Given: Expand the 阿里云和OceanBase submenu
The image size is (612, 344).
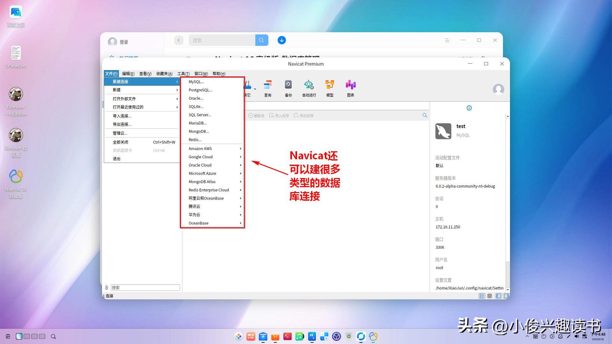Looking at the screenshot, I should (213, 198).
